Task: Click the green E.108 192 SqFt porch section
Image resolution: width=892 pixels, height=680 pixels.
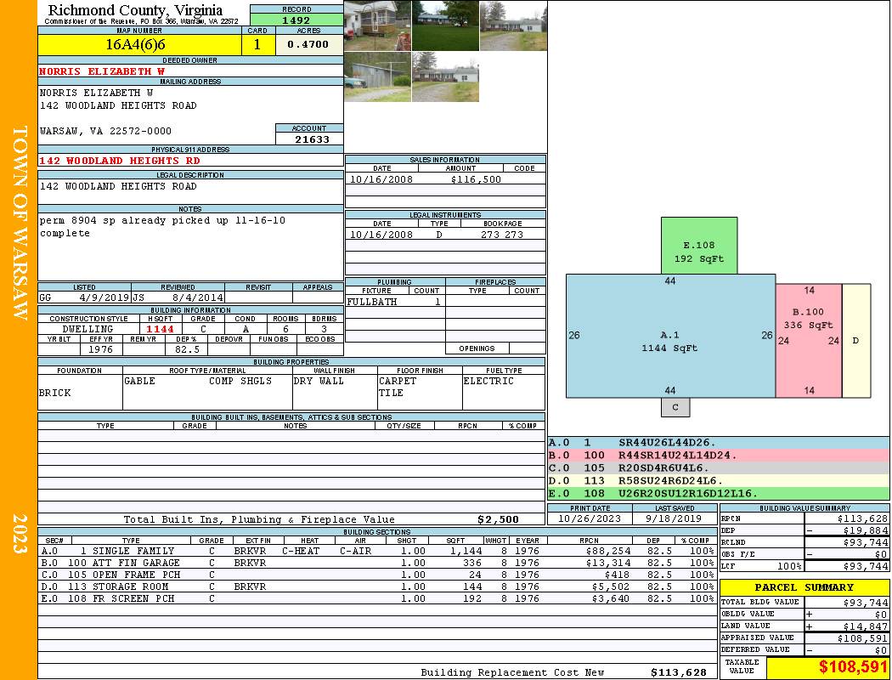Action: (x=699, y=246)
